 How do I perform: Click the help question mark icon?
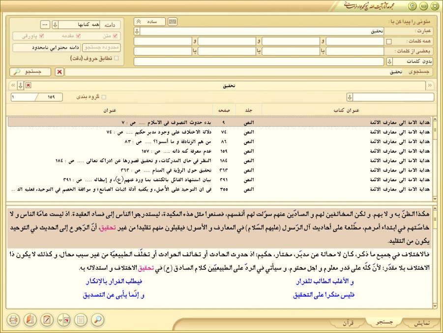pos(412,6)
